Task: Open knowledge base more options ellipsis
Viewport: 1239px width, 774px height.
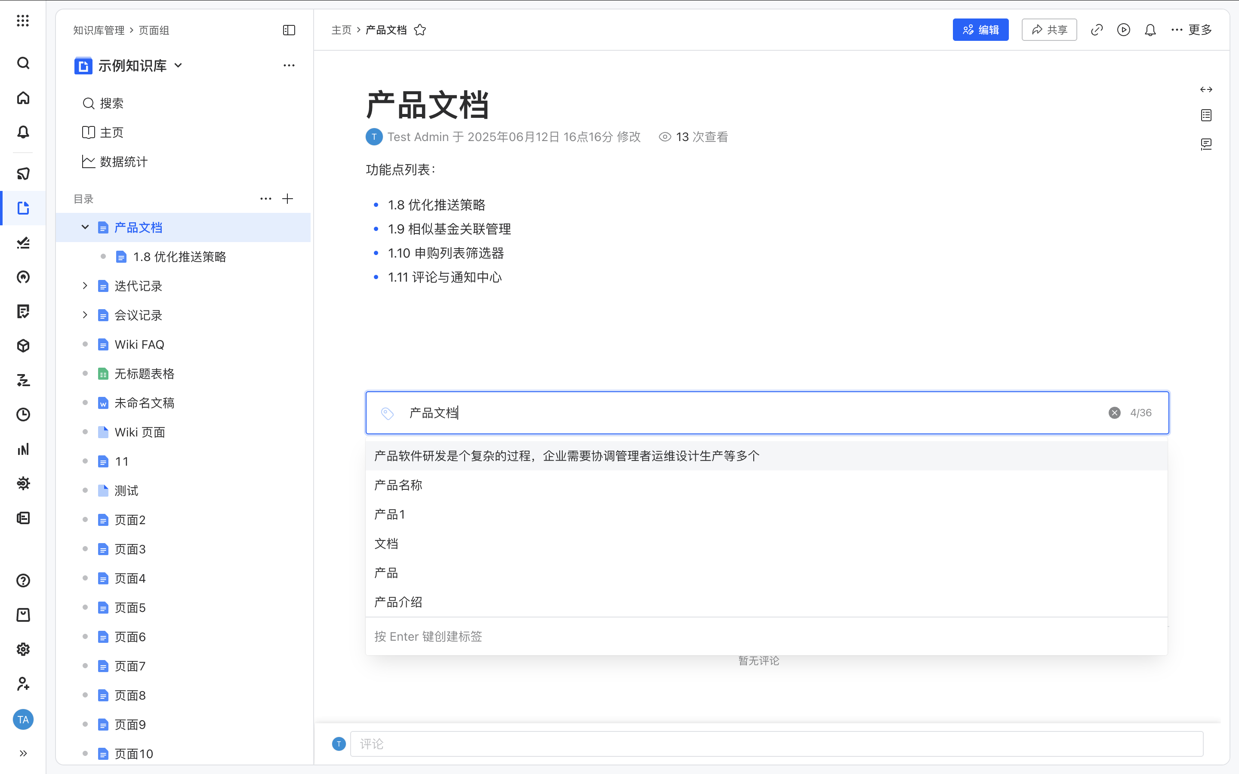Action: tap(289, 65)
